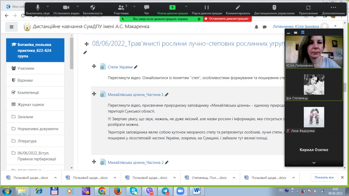The height and width of the screenshot is (196, 349).
Task: Click move handle for Степи України
Action: [x=94, y=66]
